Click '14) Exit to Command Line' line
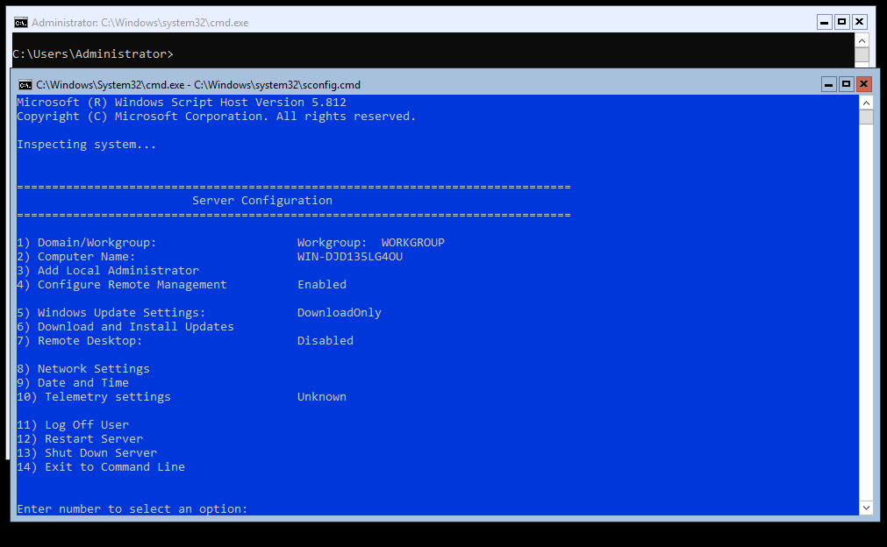 coord(101,466)
